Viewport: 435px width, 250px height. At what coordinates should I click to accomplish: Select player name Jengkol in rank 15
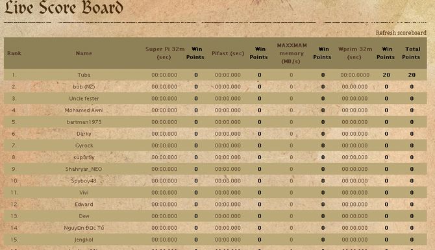click(x=84, y=240)
